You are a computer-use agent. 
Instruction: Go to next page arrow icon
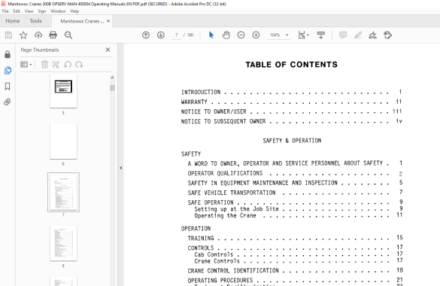161,35
